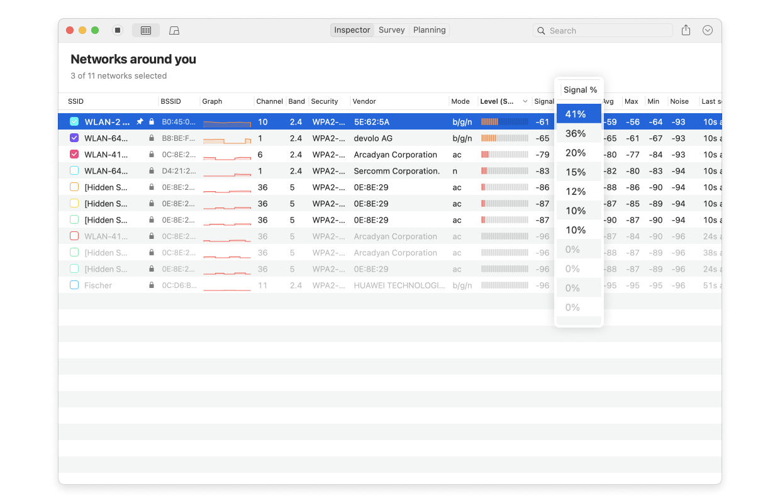Click the signal graph of the devolo AG network

pyautogui.click(x=226, y=138)
